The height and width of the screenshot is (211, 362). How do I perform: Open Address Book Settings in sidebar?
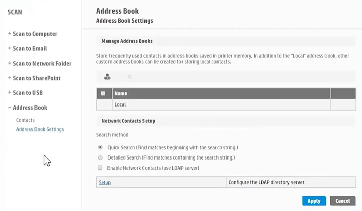pyautogui.click(x=40, y=129)
